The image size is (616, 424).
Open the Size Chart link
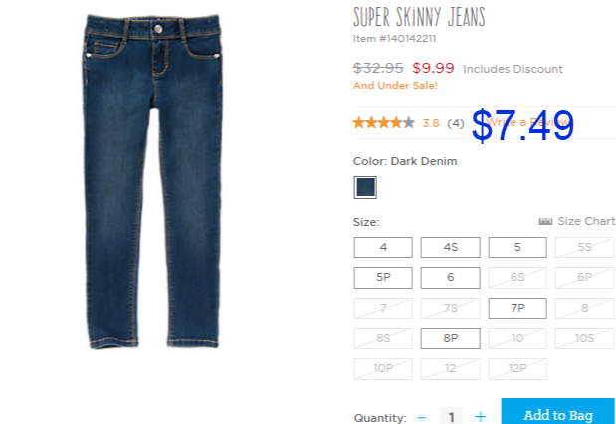click(x=586, y=221)
